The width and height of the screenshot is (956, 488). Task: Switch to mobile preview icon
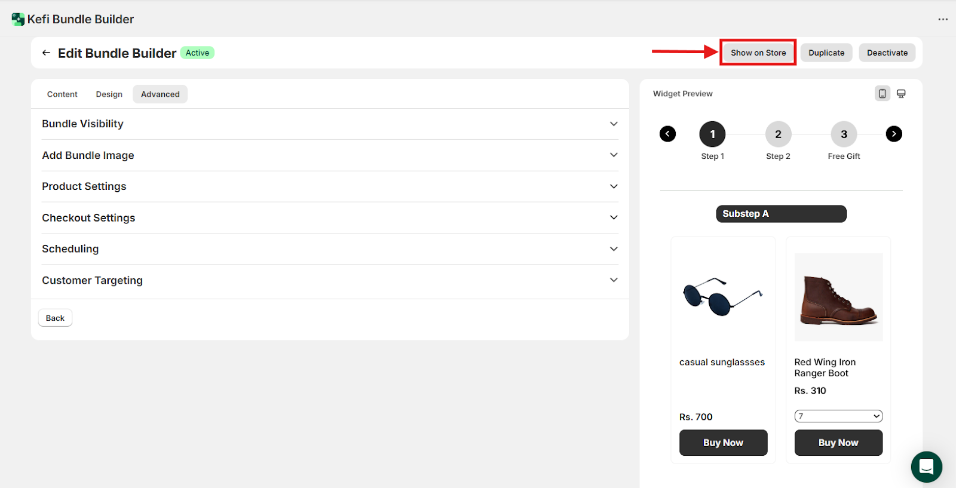click(x=882, y=94)
